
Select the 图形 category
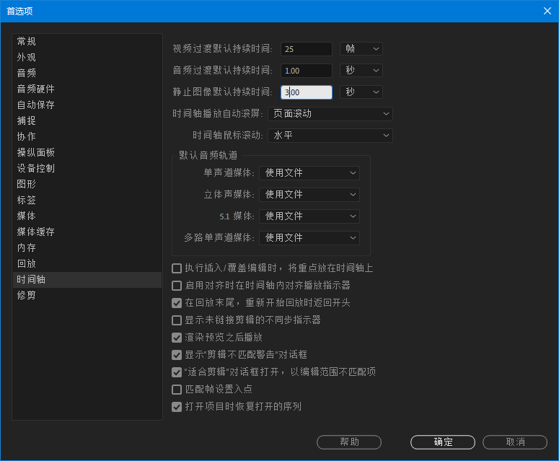[x=87, y=185]
